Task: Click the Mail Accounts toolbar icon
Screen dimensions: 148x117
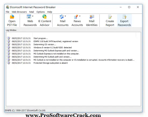Action: click(62, 17)
